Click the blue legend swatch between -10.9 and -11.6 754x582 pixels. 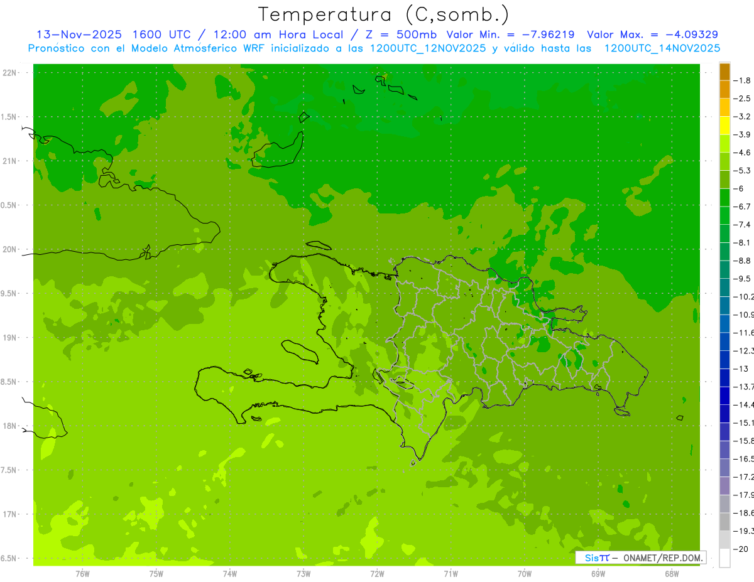tap(724, 323)
